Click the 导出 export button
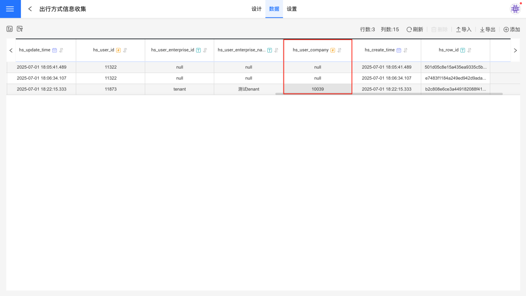526x296 pixels. (x=488, y=30)
